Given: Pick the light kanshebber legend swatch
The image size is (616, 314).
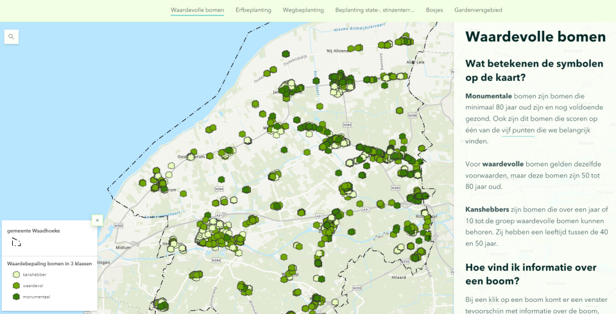Looking at the screenshot, I should pyautogui.click(x=16, y=274).
